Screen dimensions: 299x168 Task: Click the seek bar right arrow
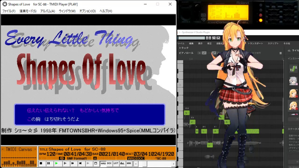(x=173, y=164)
